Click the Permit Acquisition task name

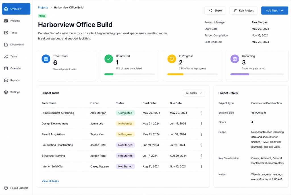(x=53, y=134)
